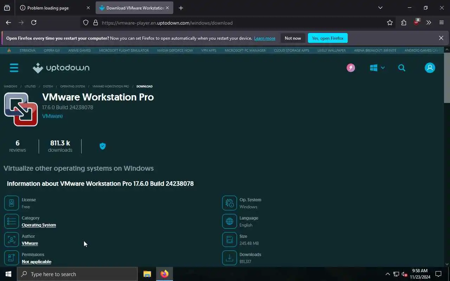
Task: Open NVIDIA GEFORCE NOW in top bar
Action: (175, 51)
